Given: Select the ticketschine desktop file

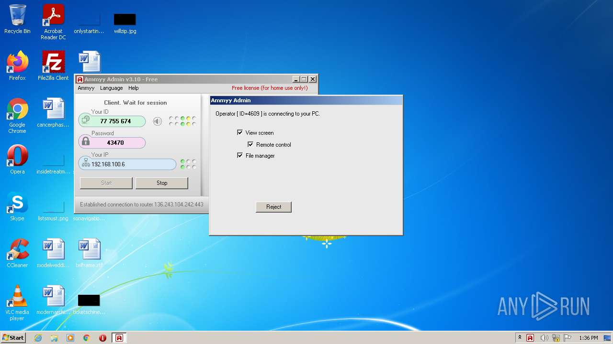Looking at the screenshot, I should click(x=89, y=304).
